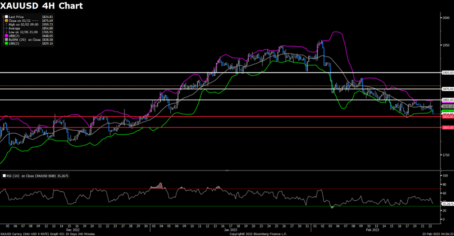454x236 pixels.
Task: Click the white Last Price legend swatch
Action: (5, 16)
